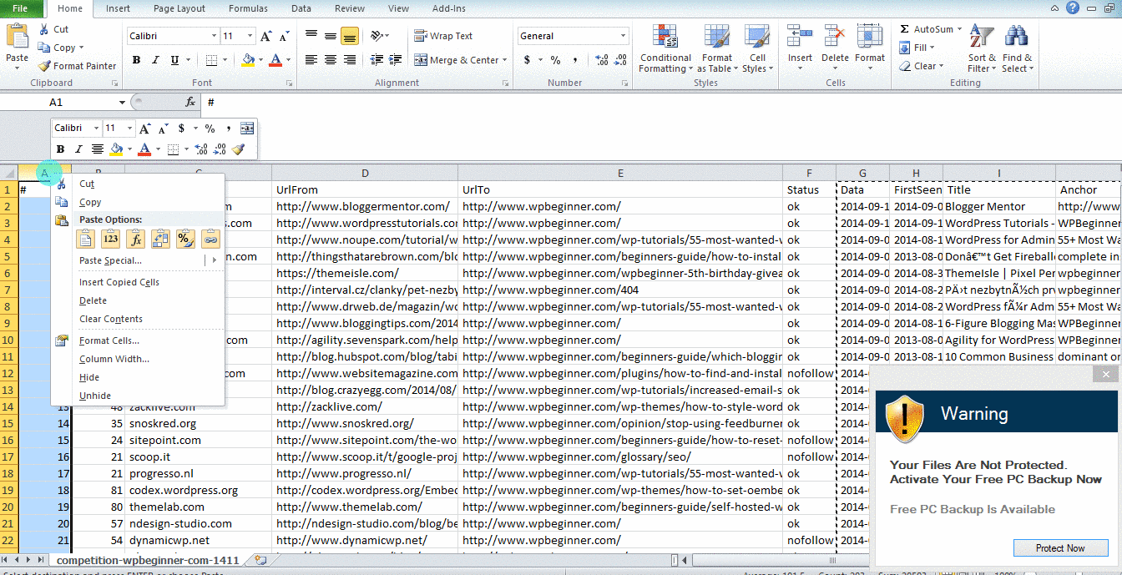Click the formula bar input showing #
The width and height of the screenshot is (1122, 575).
click(x=660, y=102)
